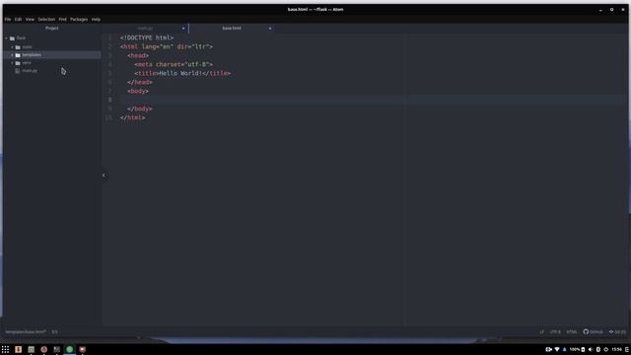This screenshot has width=631, height=355.
Task: Click the DOCTYPE line in the editor
Action: (x=147, y=37)
